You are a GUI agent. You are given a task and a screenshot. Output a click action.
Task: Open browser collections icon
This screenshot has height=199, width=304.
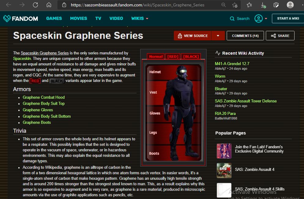[276, 5]
